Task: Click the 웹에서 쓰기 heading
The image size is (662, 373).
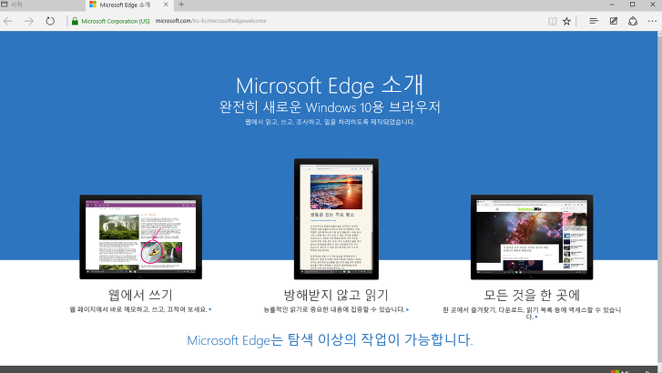Action: [140, 295]
